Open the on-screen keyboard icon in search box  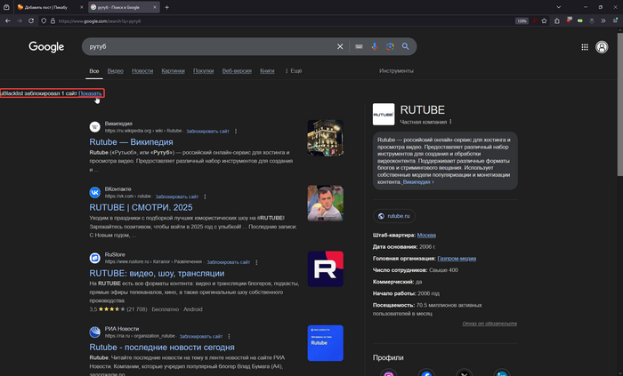point(359,46)
